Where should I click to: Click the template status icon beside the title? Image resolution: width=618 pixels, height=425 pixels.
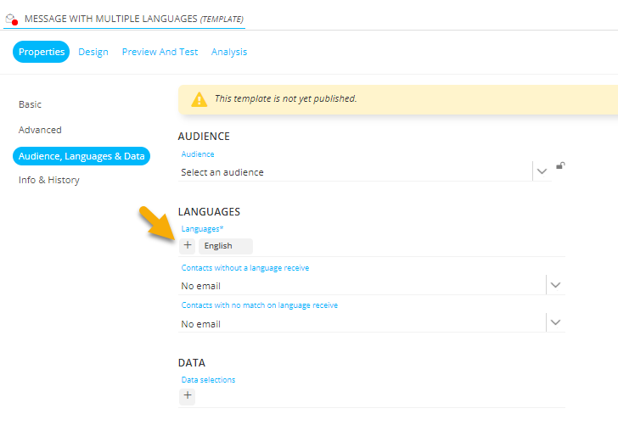12,19
